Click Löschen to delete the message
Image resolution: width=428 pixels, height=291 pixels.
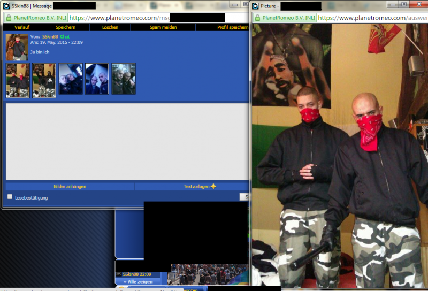tap(110, 27)
